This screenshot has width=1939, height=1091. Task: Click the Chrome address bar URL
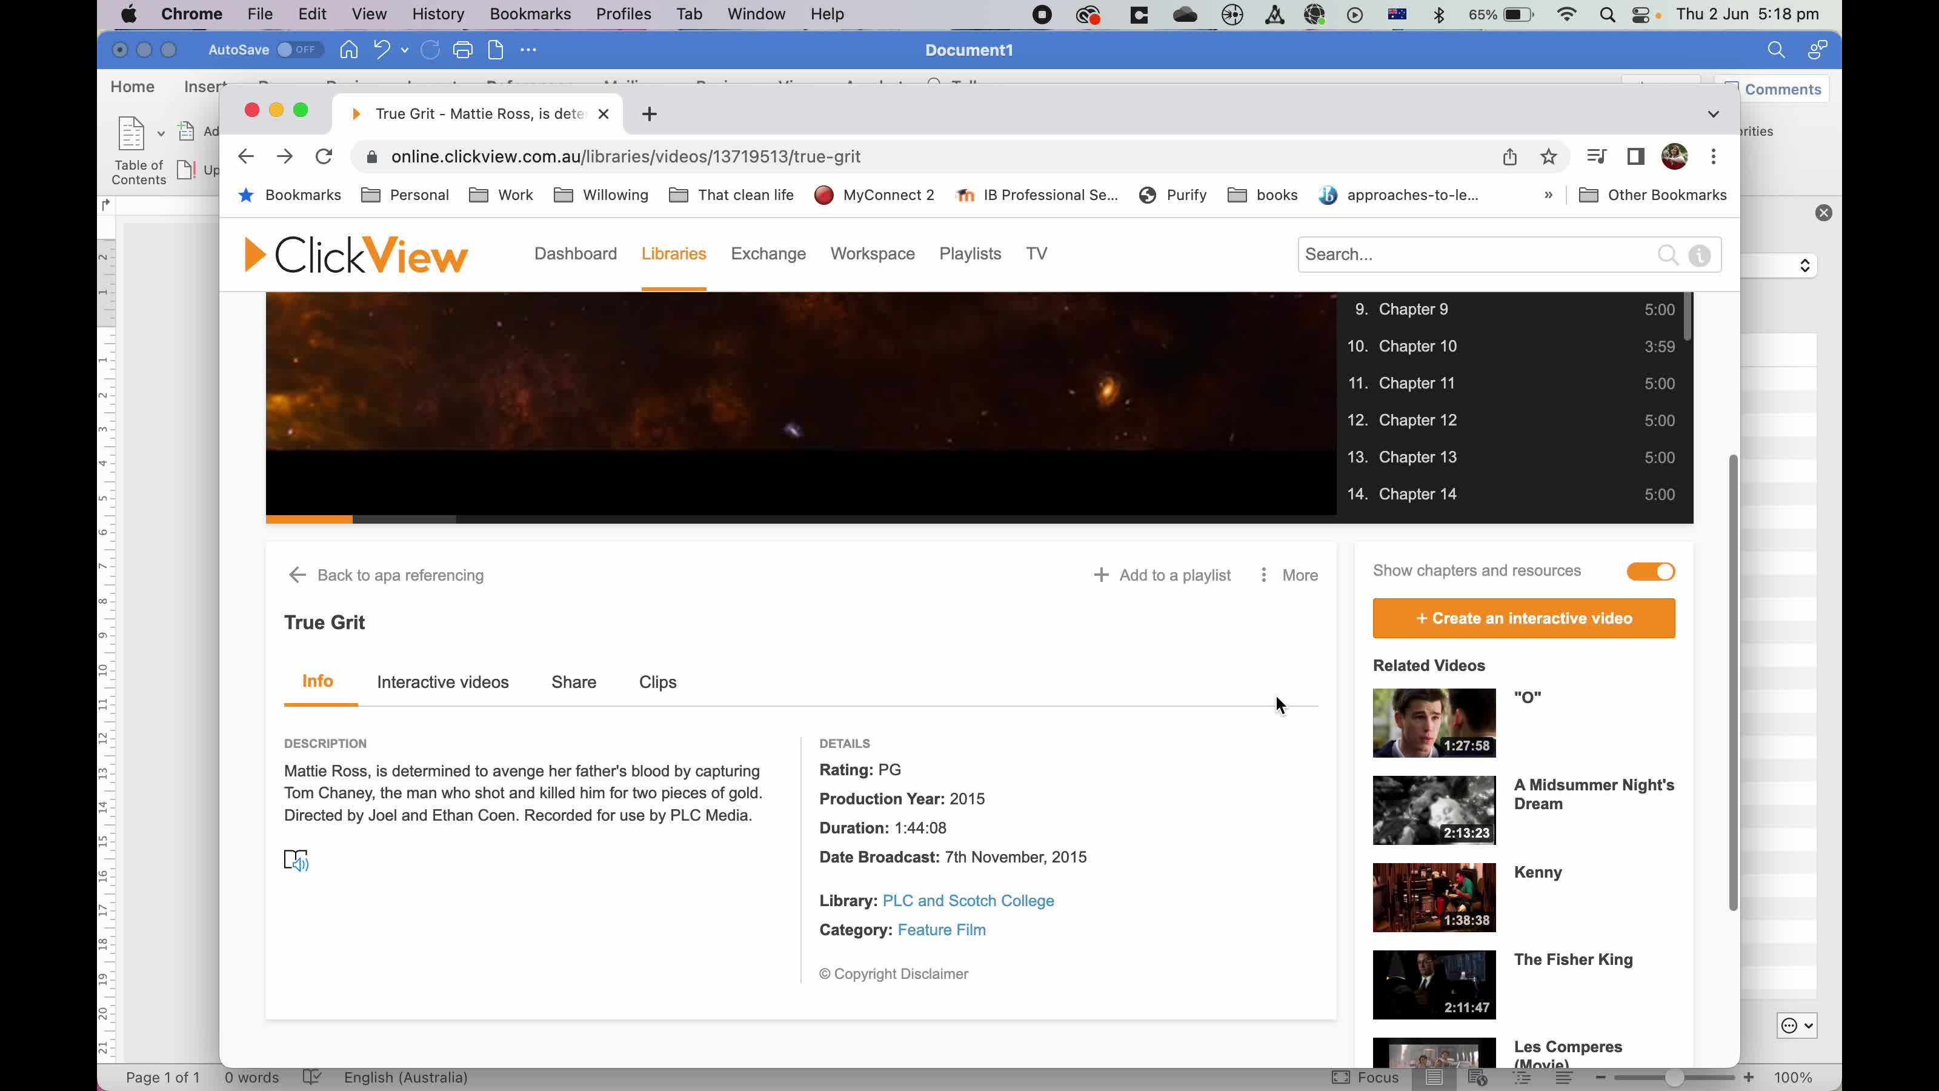pyautogui.click(x=625, y=156)
